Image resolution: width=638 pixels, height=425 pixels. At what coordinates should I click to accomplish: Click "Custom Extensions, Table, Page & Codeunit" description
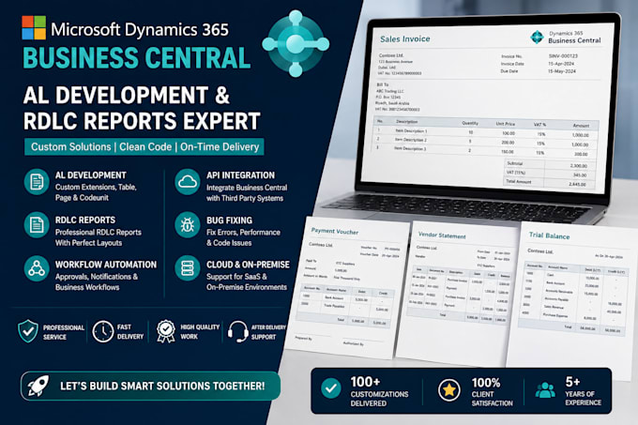tap(96, 192)
